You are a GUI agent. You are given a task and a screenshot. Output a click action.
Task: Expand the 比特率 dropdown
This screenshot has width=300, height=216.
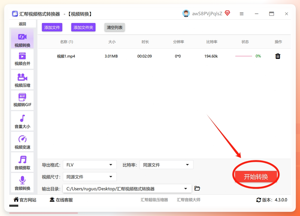[166, 165]
